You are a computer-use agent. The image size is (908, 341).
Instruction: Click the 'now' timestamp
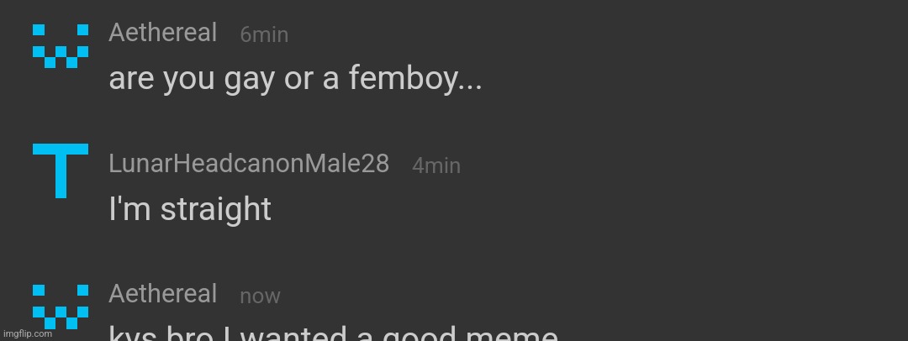pos(260,296)
